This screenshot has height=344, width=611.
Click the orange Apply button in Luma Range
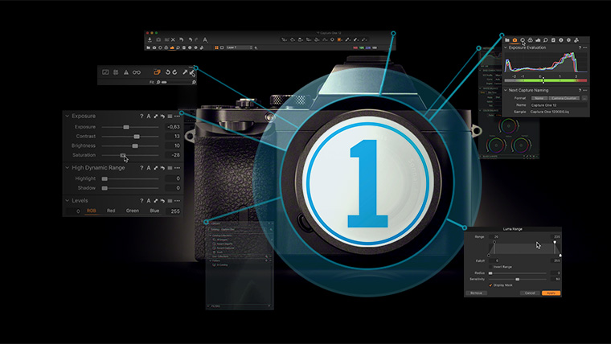pos(551,293)
